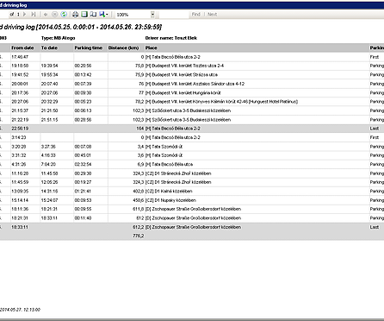Click the Parking time column header
Viewport: 384px width, 321px height.
89,47
